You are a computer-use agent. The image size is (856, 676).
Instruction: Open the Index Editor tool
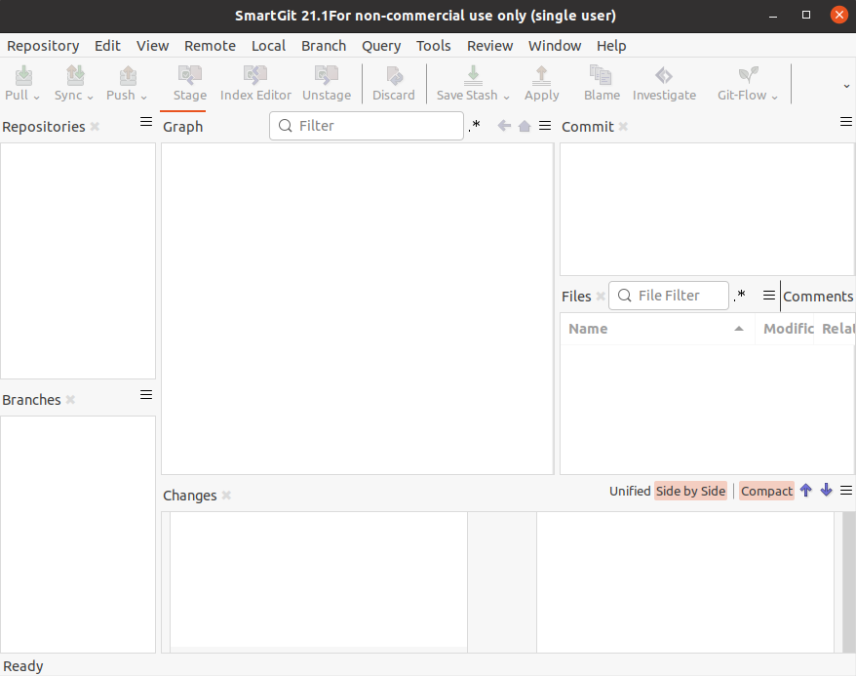255,76
